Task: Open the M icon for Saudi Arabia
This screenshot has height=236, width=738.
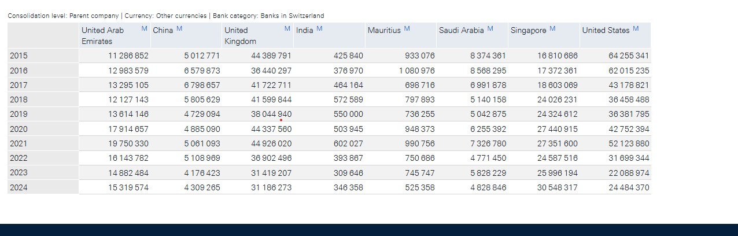Action: point(490,29)
